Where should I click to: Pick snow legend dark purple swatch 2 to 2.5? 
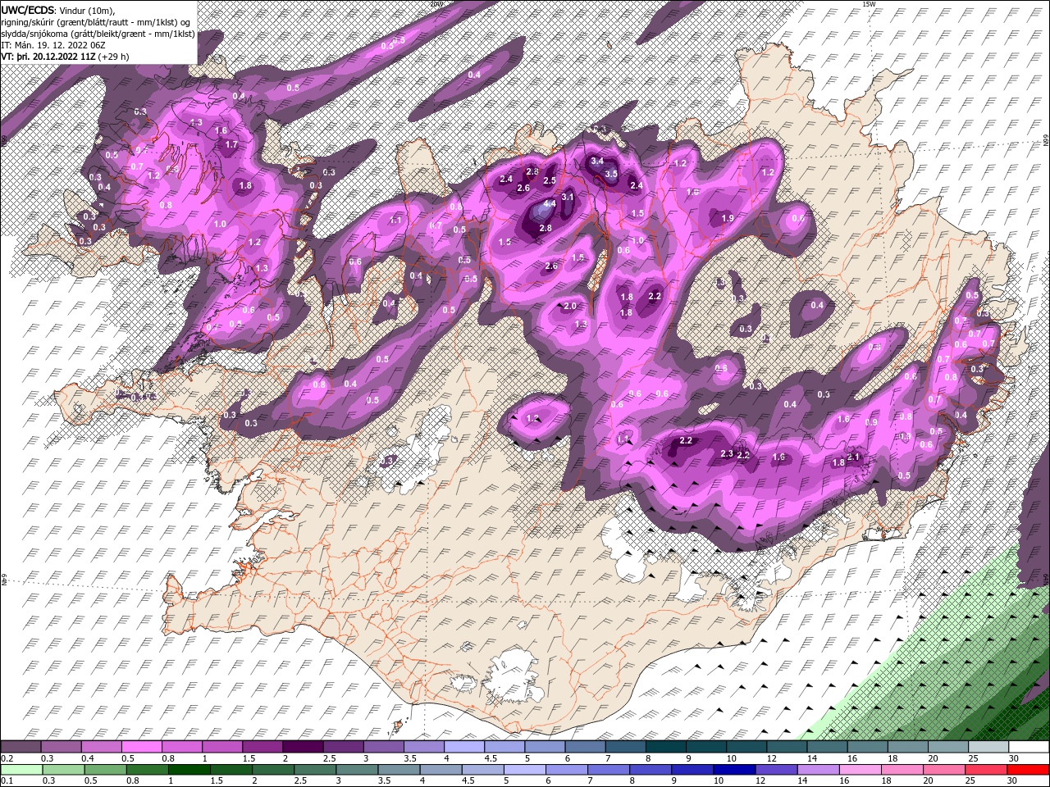pyautogui.click(x=302, y=747)
